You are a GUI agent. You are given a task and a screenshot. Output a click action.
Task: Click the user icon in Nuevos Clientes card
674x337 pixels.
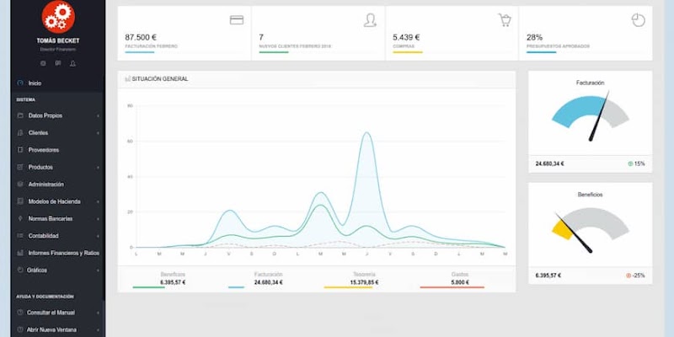370,20
